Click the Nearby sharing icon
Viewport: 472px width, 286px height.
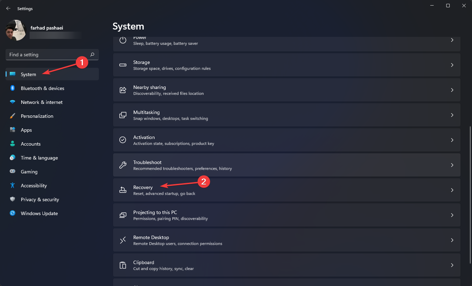[123, 90]
